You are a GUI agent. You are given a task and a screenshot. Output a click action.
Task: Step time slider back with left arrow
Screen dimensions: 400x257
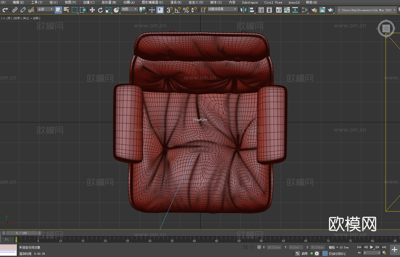click(x=4, y=233)
